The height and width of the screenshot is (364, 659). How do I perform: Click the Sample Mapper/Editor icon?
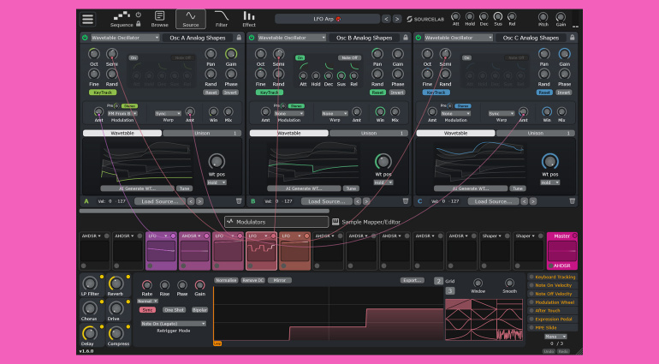[336, 221]
